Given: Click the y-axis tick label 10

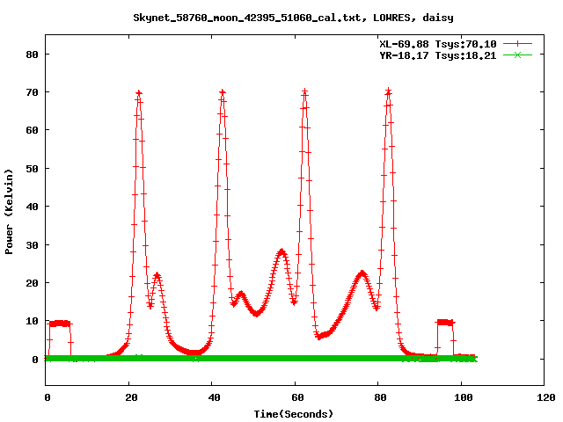Looking at the screenshot, I should click(x=32, y=321).
